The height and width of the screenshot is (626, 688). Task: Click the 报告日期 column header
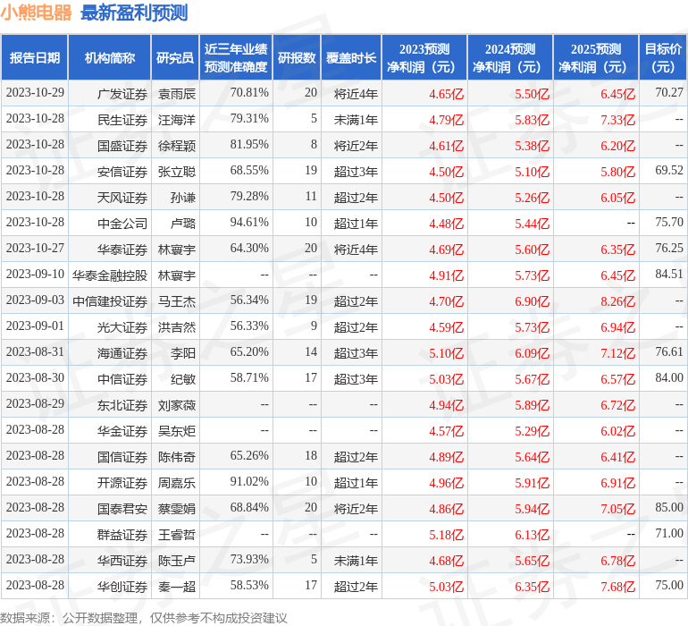click(x=35, y=57)
